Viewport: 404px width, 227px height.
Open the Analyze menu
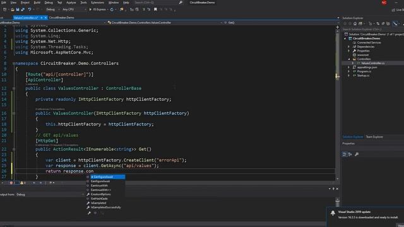(x=71, y=3)
